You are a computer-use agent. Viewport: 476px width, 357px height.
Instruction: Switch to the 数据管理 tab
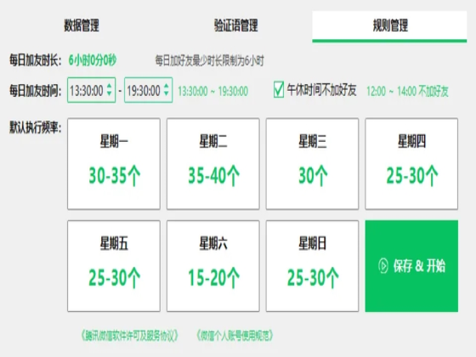(x=82, y=25)
